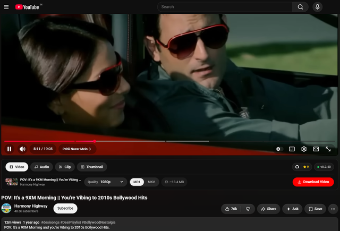Click into the Search field

225,7
